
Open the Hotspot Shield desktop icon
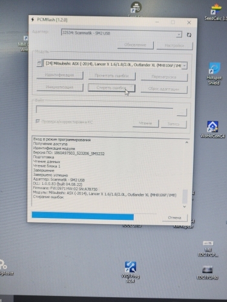[214, 74]
